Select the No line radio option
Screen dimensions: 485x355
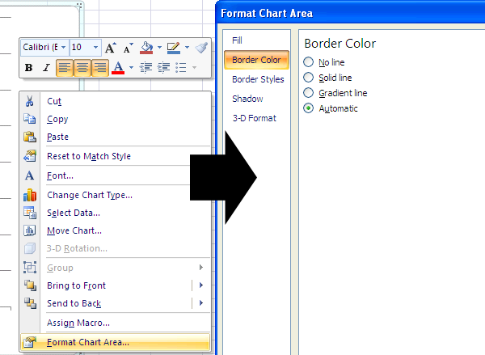click(308, 62)
